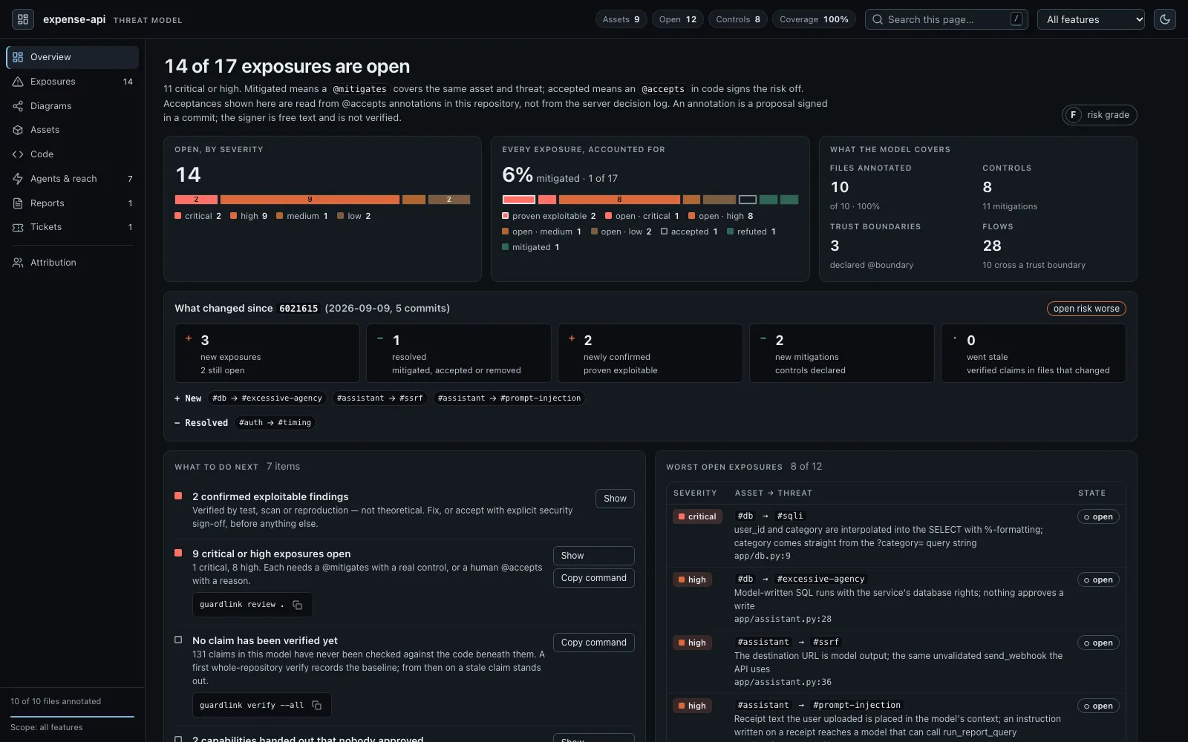Click commit hash 6021615
Viewport: 1188px width, 742px height.
(x=298, y=309)
